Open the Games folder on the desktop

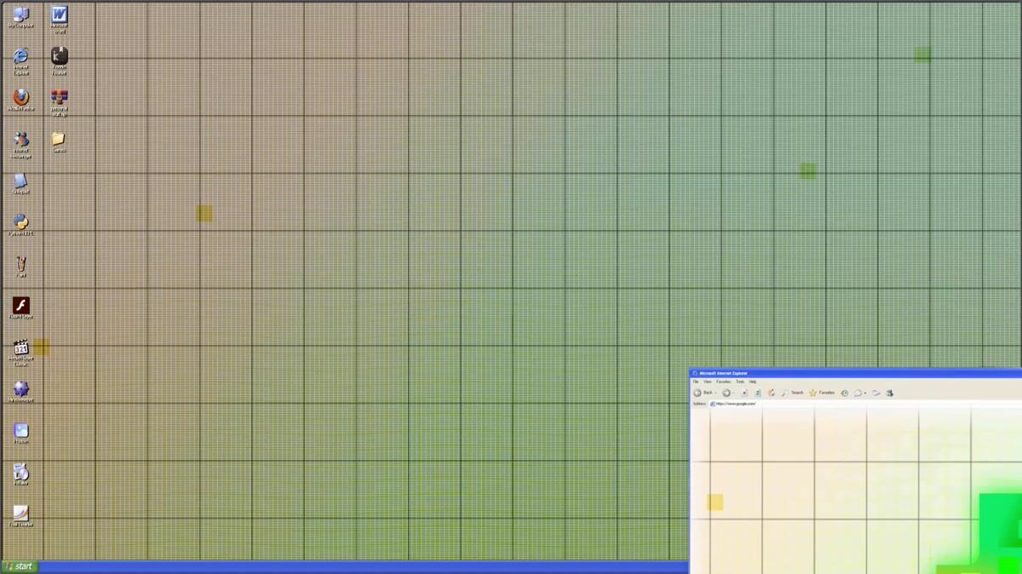point(59,140)
